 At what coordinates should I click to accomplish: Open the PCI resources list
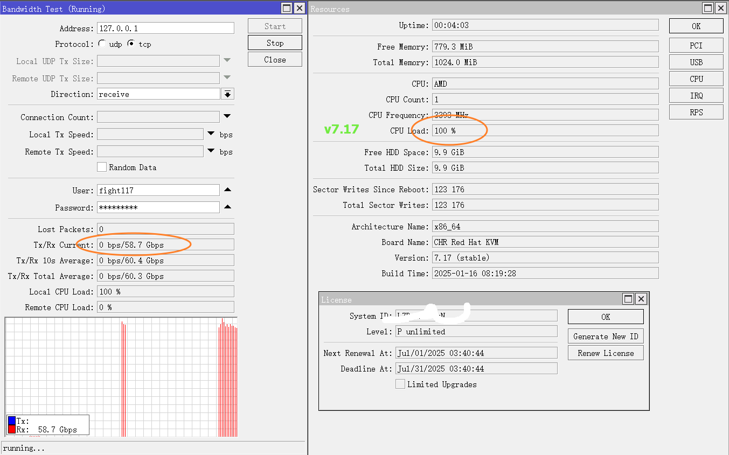tap(696, 45)
